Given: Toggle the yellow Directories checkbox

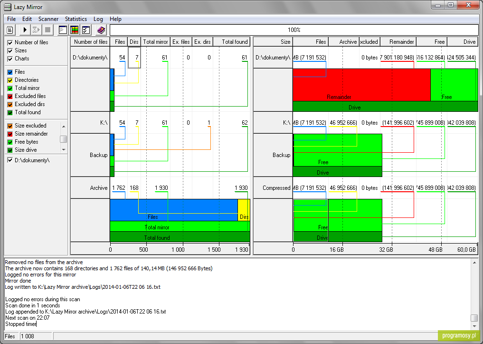Looking at the screenshot, I should (x=10, y=80).
